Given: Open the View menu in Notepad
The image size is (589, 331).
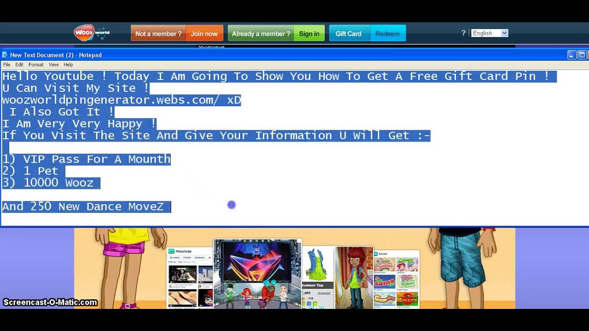Looking at the screenshot, I should pyautogui.click(x=54, y=65).
